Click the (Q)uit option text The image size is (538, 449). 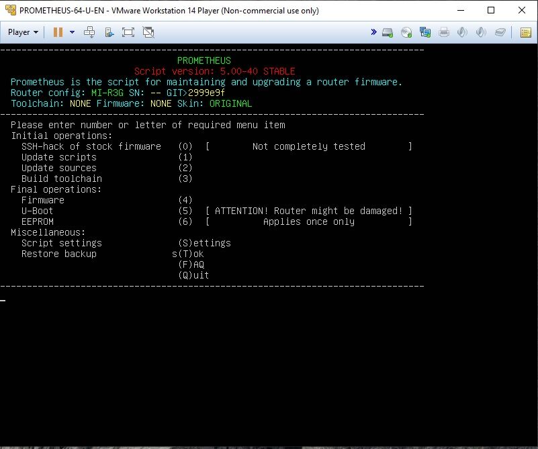click(x=193, y=275)
